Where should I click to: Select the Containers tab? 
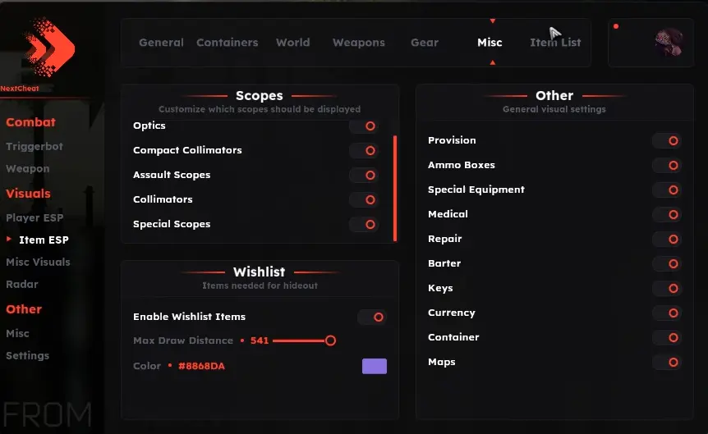click(228, 43)
